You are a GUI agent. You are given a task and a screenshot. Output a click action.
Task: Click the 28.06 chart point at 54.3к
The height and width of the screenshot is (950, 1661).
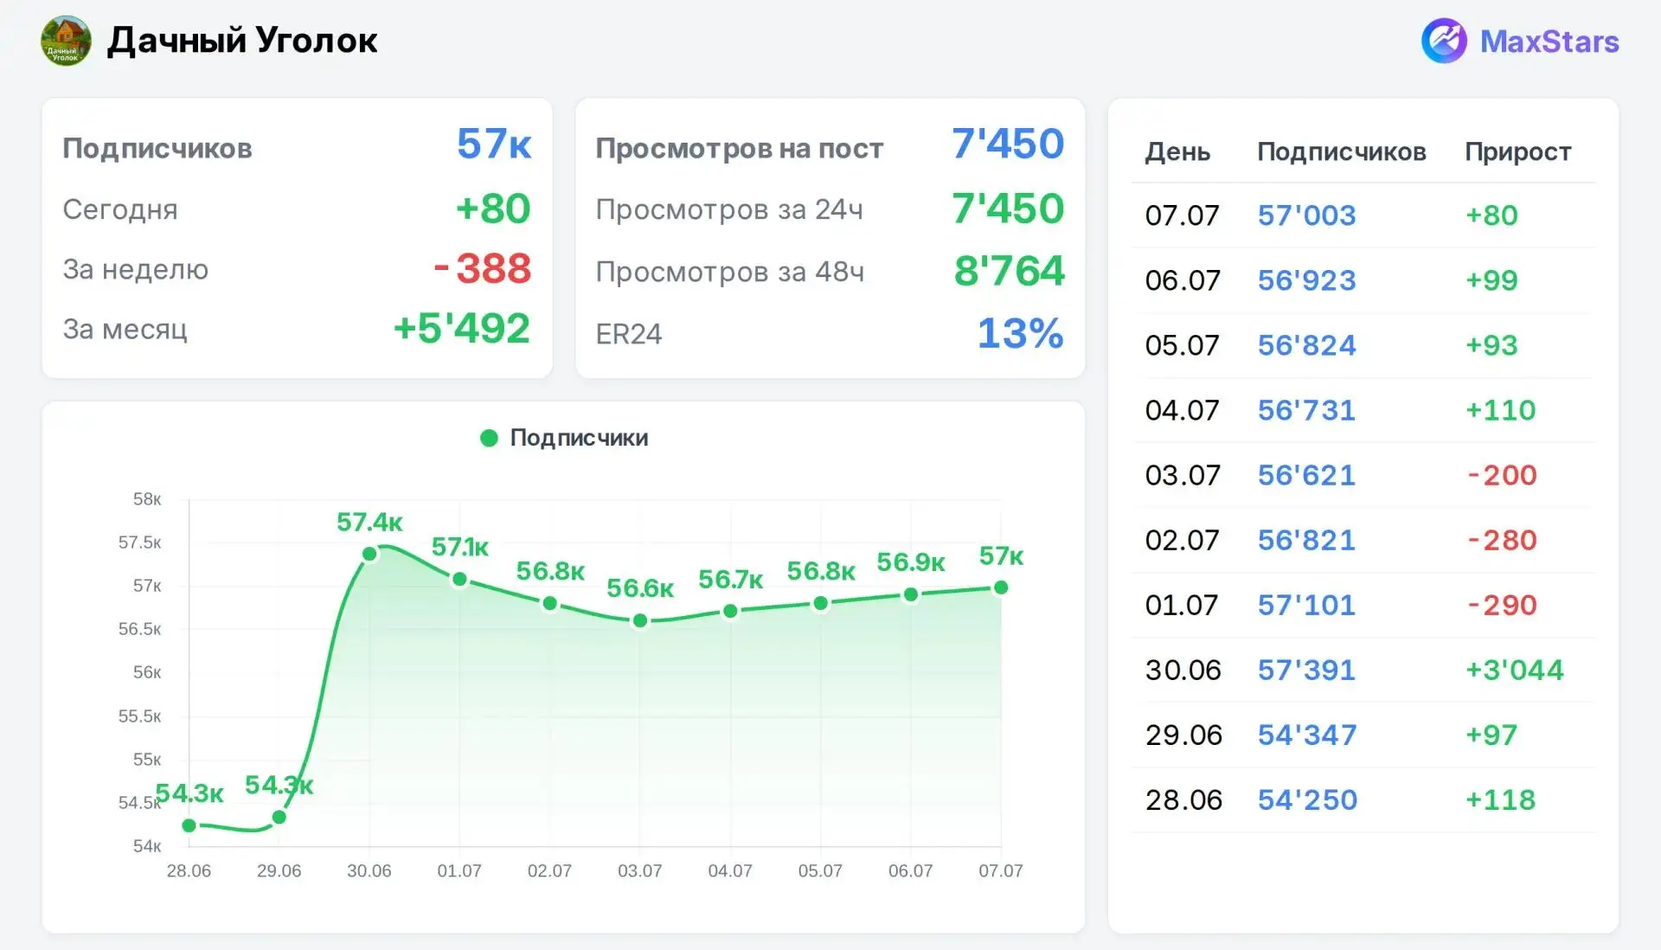point(189,825)
